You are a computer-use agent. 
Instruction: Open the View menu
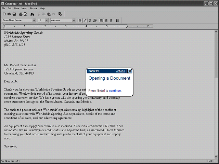click(16, 8)
